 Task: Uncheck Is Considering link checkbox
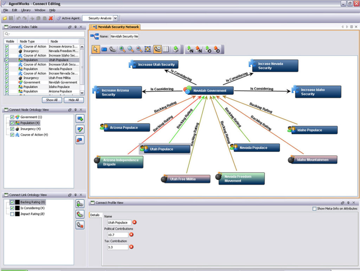[x=12, y=208]
